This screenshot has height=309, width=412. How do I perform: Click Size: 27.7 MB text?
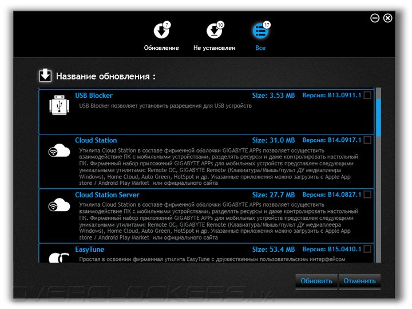pyautogui.click(x=274, y=195)
